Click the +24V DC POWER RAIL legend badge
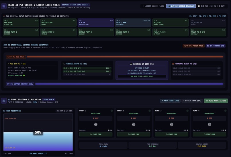 193,46
